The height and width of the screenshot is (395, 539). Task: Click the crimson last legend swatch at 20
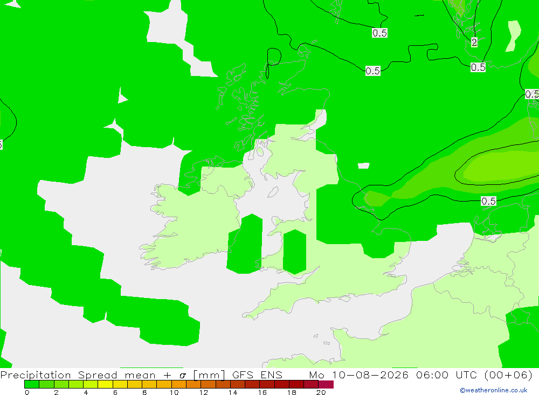click(x=326, y=384)
